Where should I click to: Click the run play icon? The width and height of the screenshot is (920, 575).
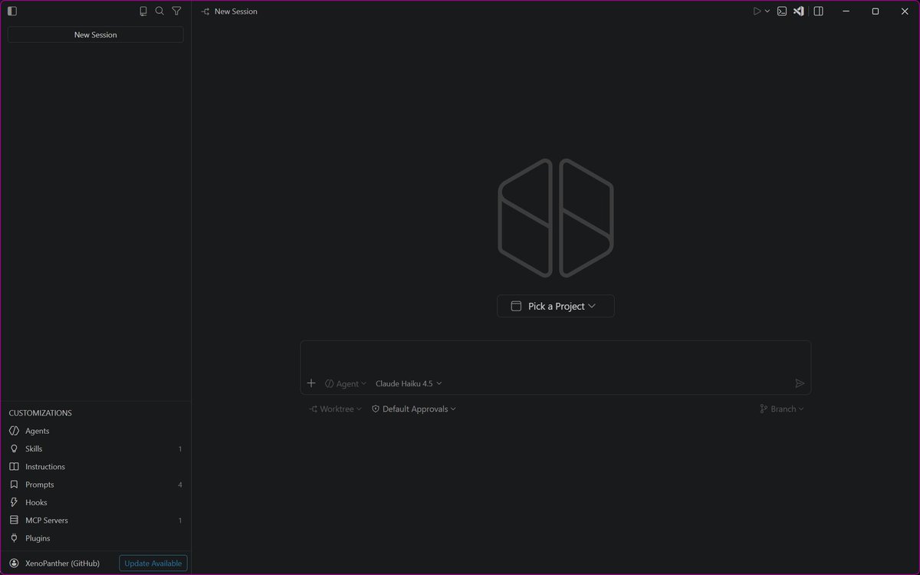click(757, 11)
